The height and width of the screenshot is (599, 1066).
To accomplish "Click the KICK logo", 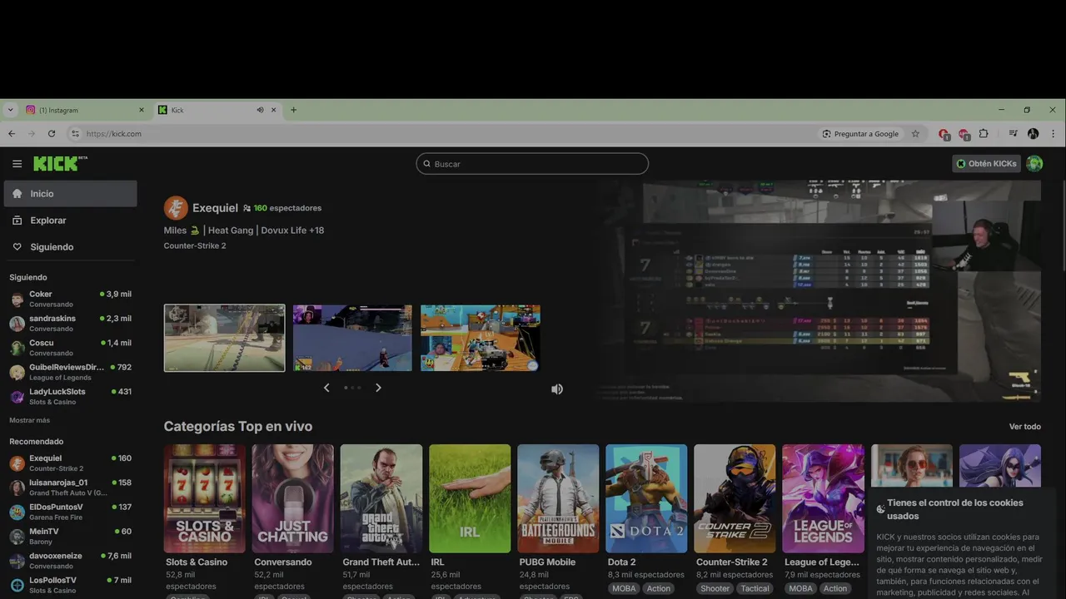I will tap(60, 164).
